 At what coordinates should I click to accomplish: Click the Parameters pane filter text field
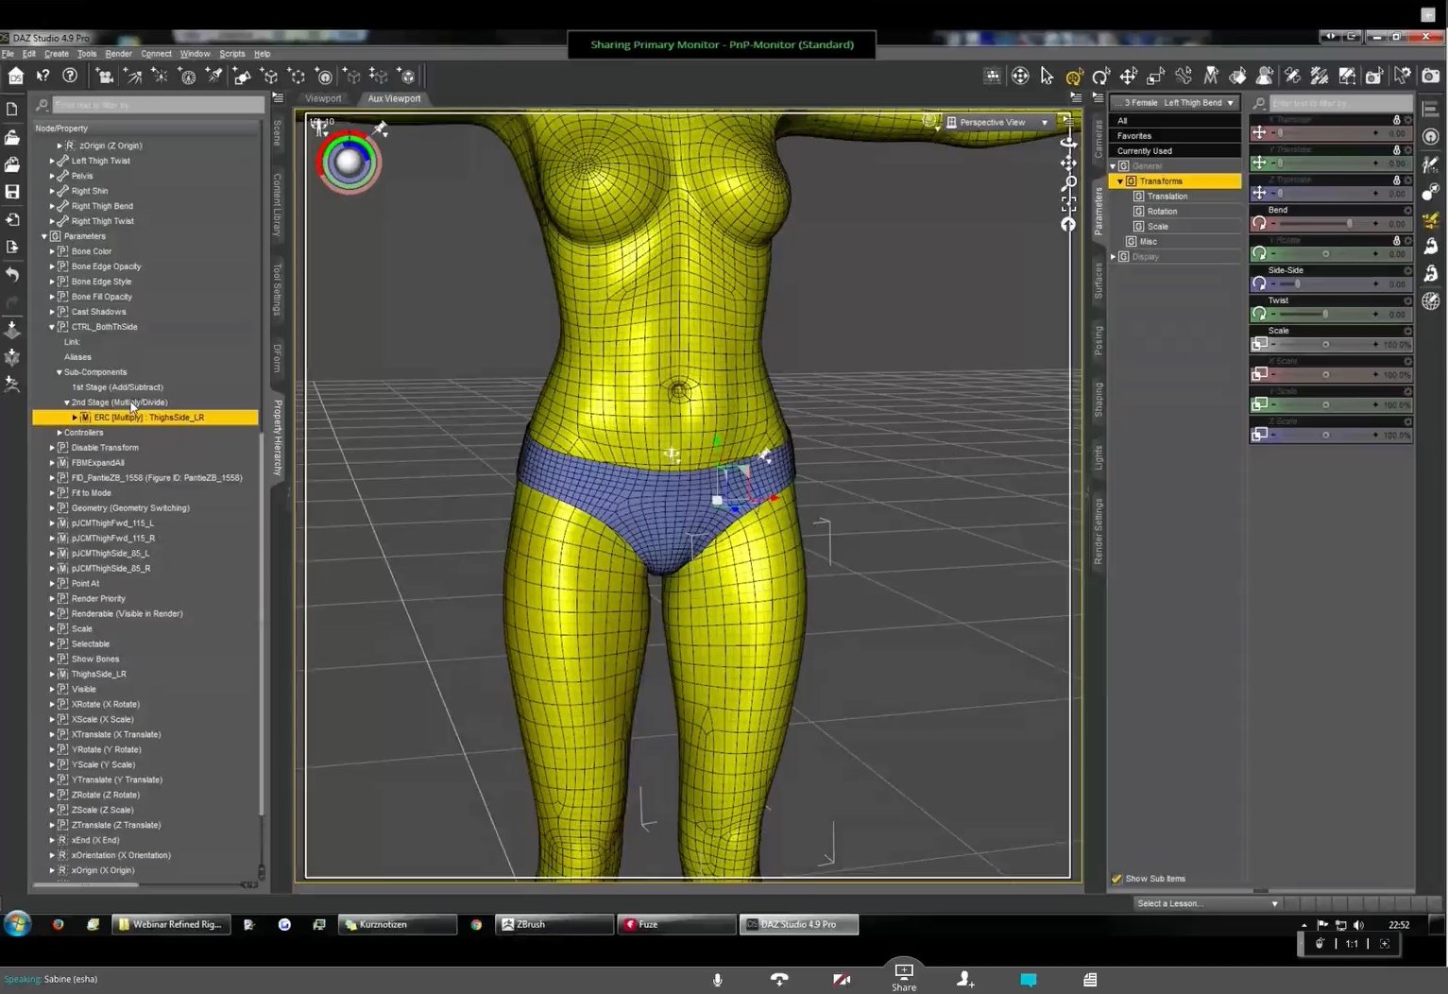tap(1340, 103)
